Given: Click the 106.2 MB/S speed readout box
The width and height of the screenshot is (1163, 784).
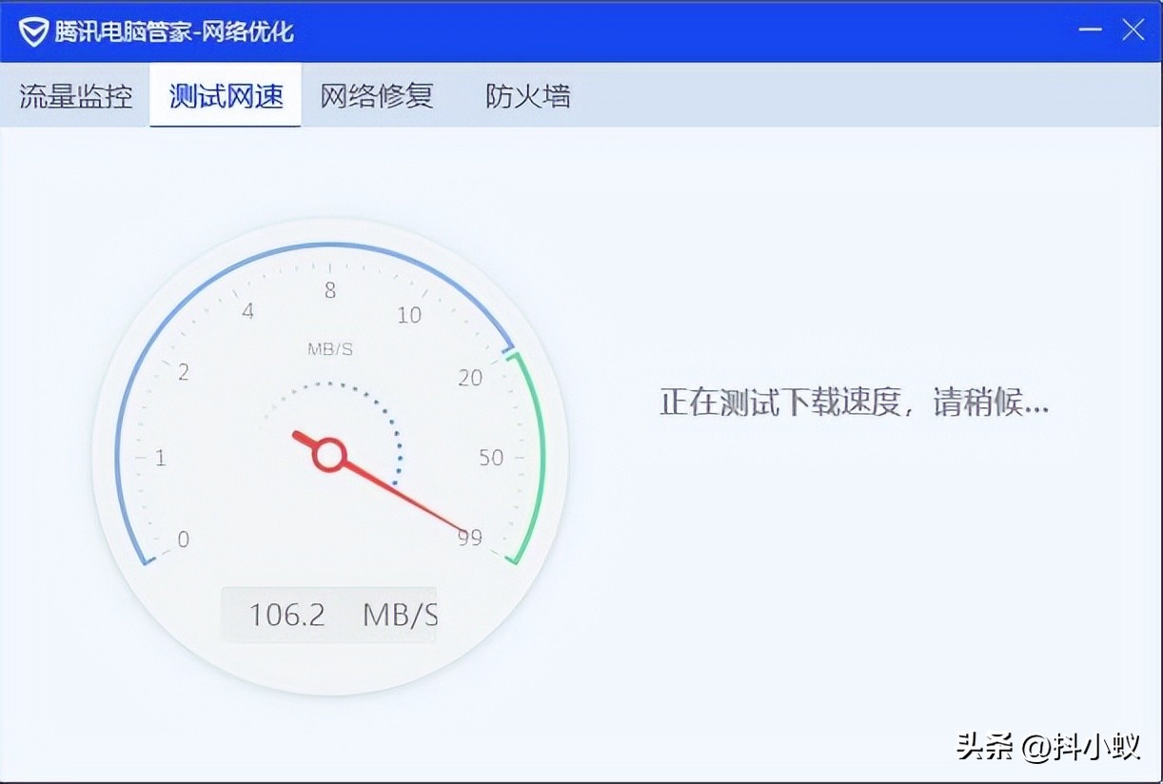Looking at the screenshot, I should coord(329,615).
